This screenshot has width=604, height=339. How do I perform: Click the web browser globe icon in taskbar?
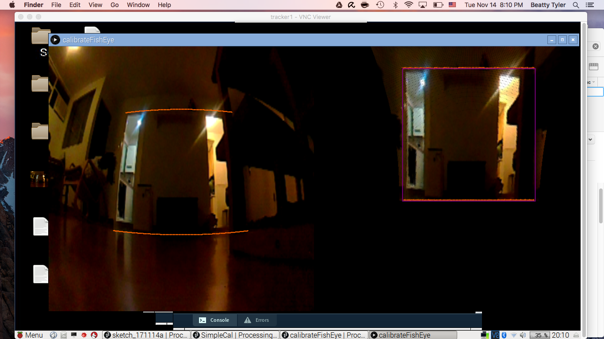[x=54, y=335]
